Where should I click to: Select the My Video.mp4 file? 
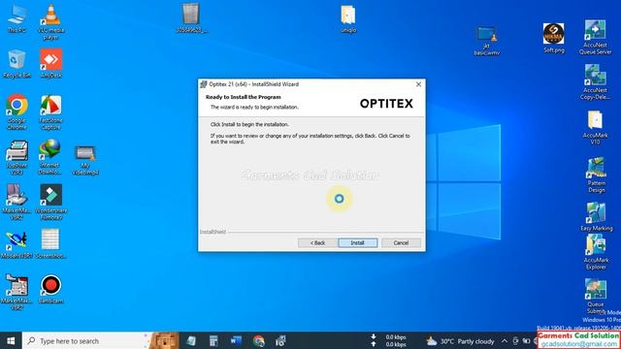(85, 160)
